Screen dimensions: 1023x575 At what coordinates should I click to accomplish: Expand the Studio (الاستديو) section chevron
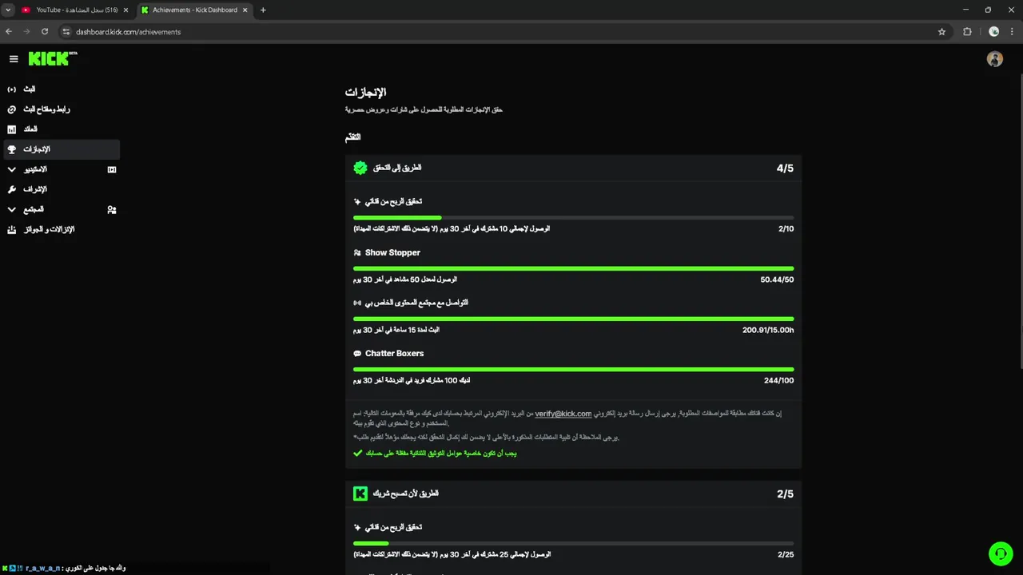tap(12, 169)
